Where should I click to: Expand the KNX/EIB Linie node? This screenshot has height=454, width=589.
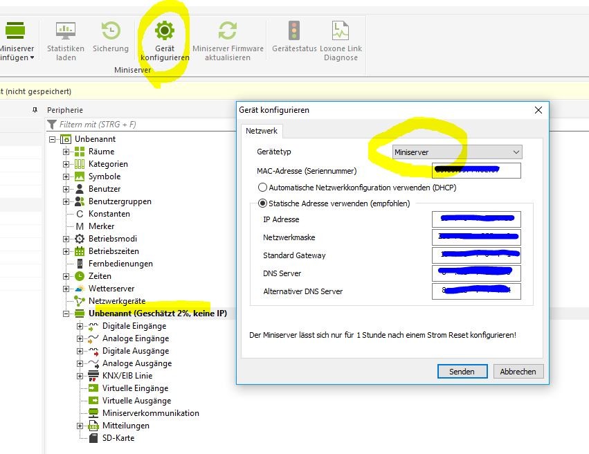80,376
